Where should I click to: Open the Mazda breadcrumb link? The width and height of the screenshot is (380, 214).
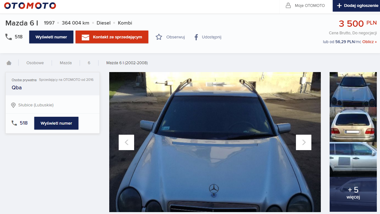point(65,63)
